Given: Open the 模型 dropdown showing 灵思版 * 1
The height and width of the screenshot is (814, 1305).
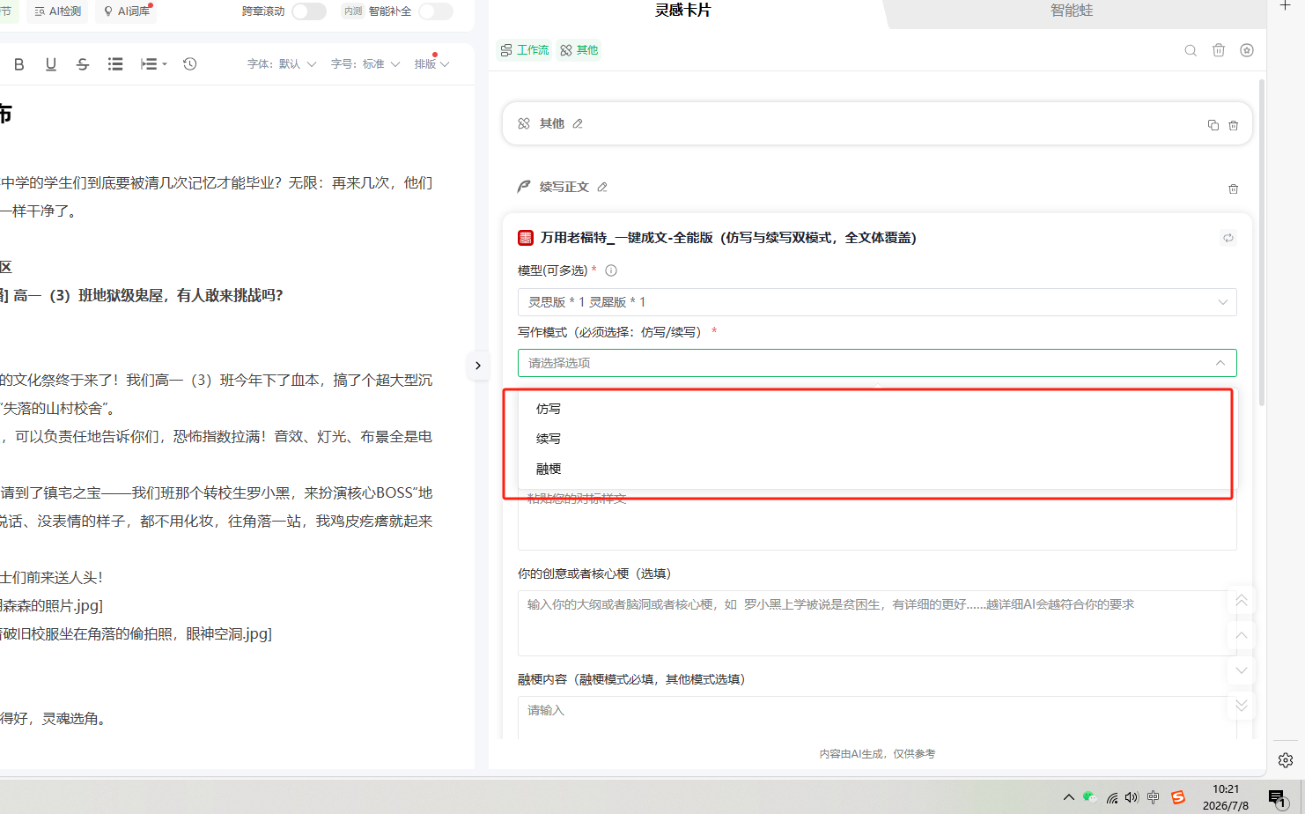Looking at the screenshot, I should pyautogui.click(x=877, y=302).
